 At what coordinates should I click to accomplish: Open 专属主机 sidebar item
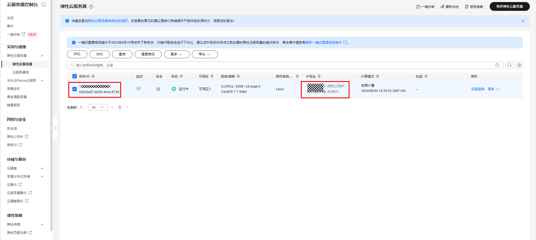13,89
